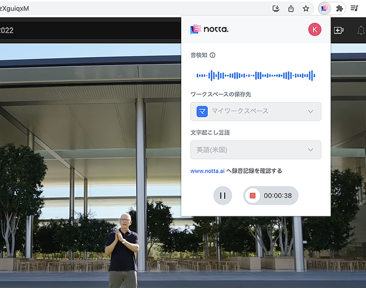Screen dimensions: 366x288
Task: Bookmark this page with the star icon
Action: click(x=306, y=9)
